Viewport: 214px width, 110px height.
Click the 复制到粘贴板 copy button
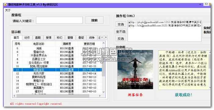[207, 30]
